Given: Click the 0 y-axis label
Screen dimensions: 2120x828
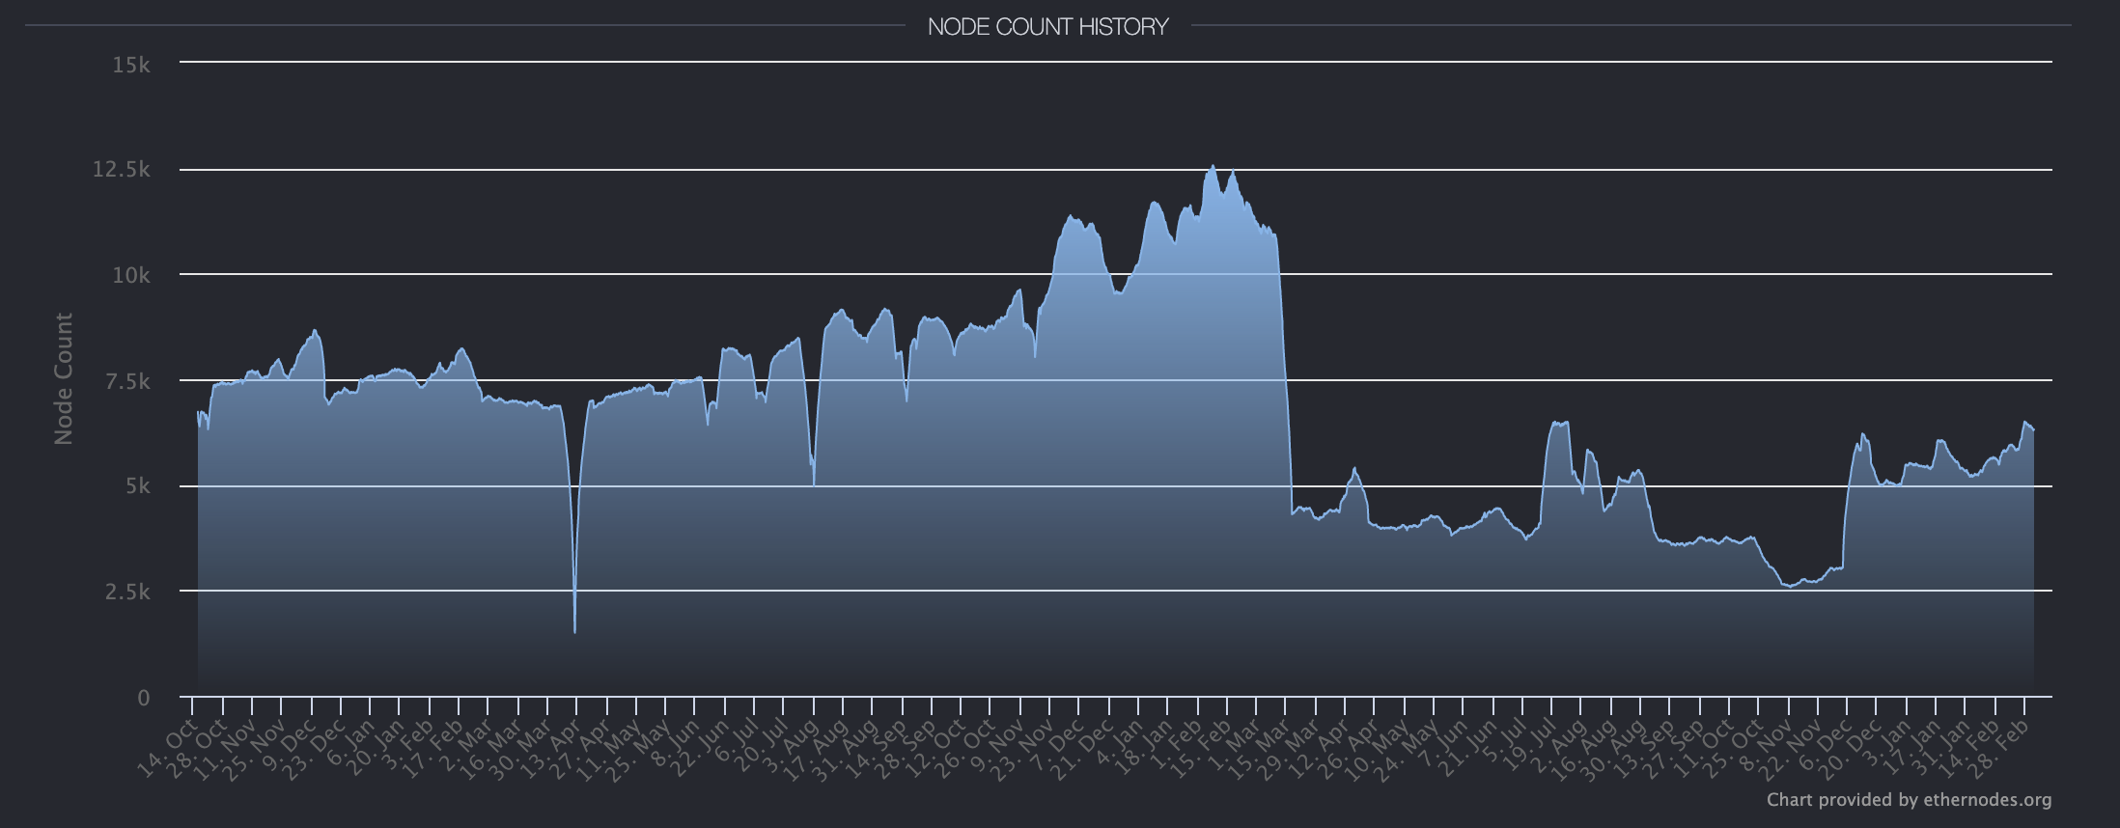Looking at the screenshot, I should point(144,698).
